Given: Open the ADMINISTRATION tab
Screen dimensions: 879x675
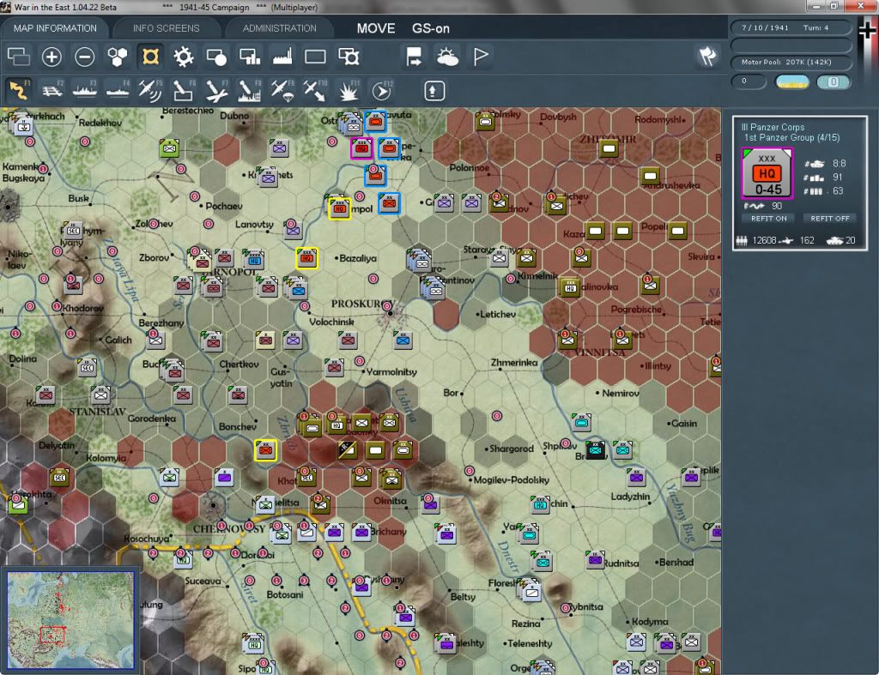Looking at the screenshot, I should point(279,28).
